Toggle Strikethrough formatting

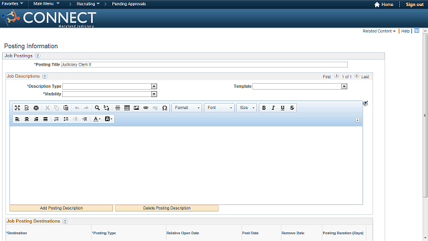click(292, 108)
